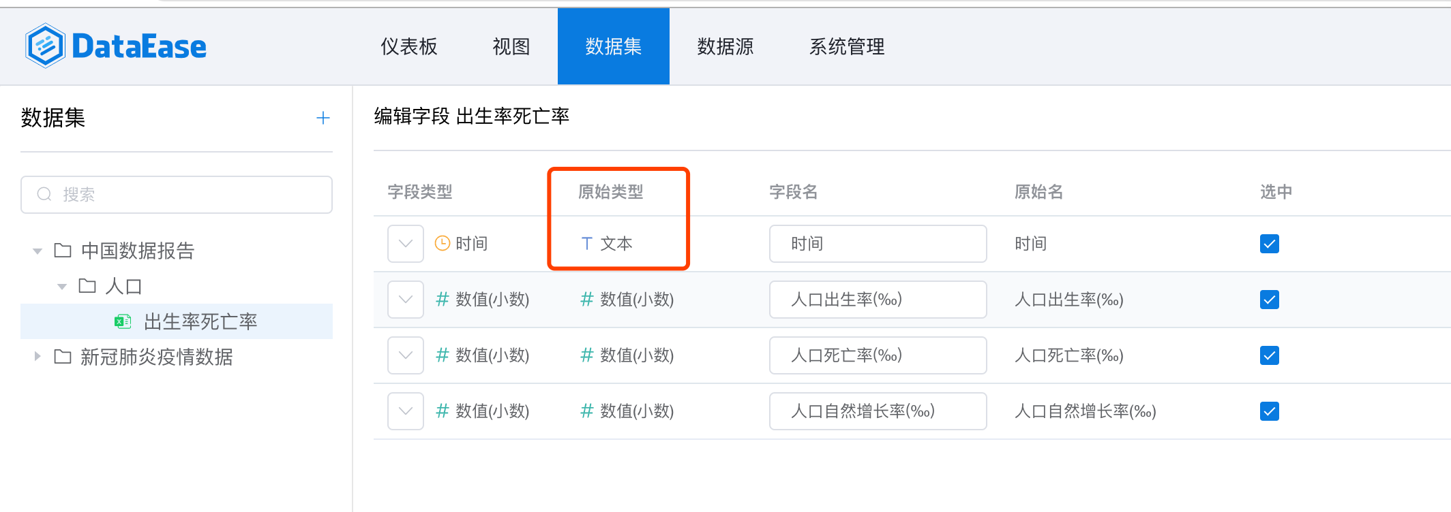The image size is (1451, 512).
Task: Edit the 人口死亡率(‰) field name input
Action: tap(878, 355)
